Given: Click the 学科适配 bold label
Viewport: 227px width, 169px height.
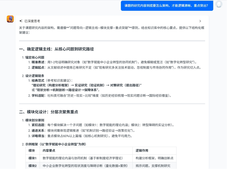Looking at the screenshot, I should 38,96.
